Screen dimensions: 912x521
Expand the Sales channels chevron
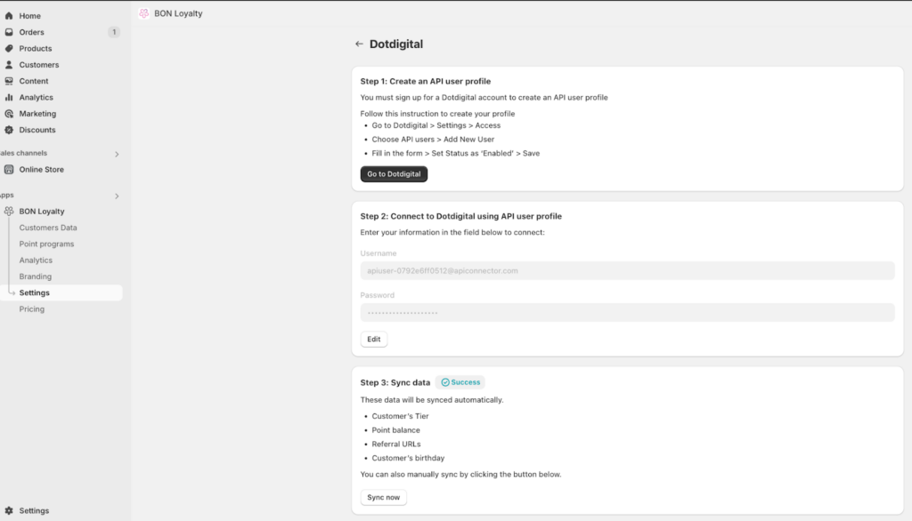(117, 154)
